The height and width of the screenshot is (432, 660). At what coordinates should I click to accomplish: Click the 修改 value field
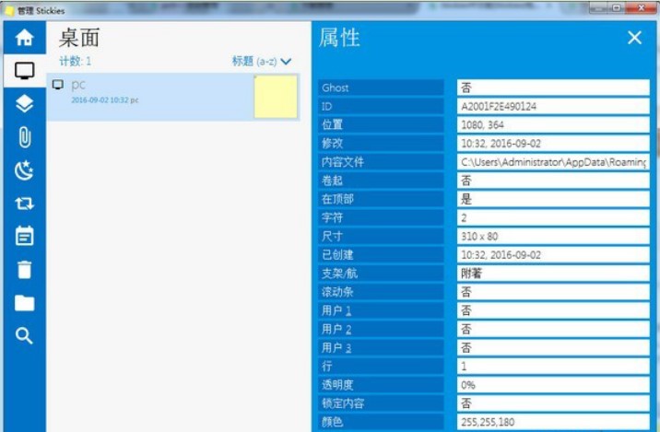pos(553,143)
